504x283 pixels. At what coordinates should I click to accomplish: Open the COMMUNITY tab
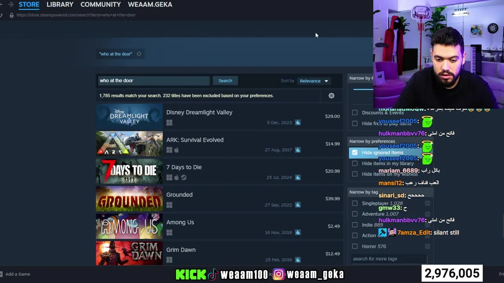pyautogui.click(x=100, y=4)
